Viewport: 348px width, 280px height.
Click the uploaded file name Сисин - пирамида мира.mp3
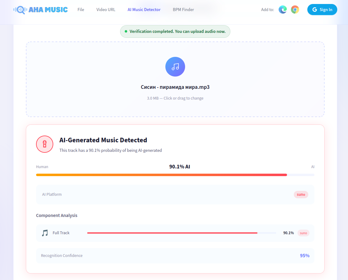tap(175, 87)
